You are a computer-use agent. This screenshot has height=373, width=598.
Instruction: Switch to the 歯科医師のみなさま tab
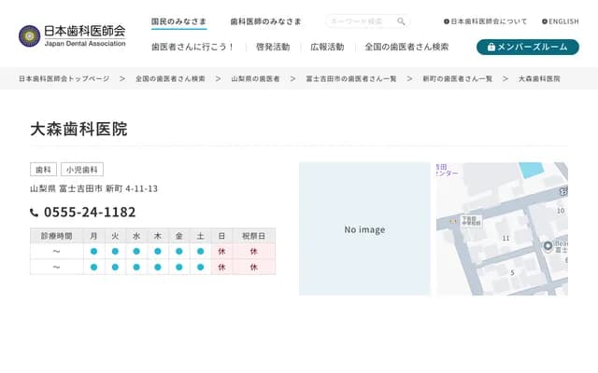(x=265, y=21)
